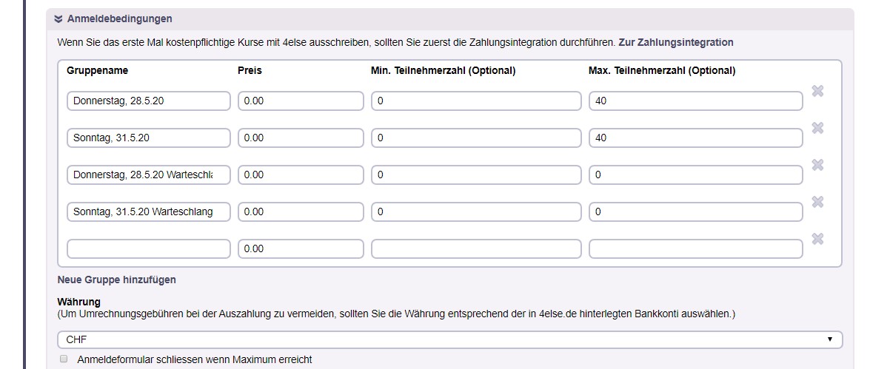Click the price field of the first row
This screenshot has height=369, width=870.
coord(301,101)
